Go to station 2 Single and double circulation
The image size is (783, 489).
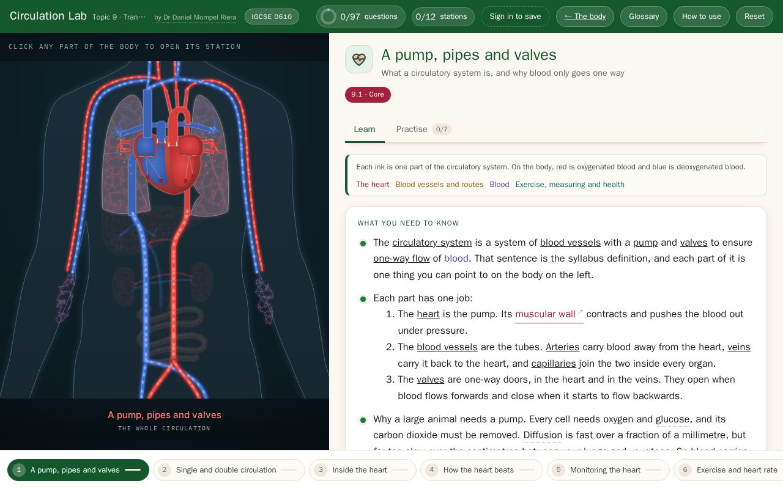pyautogui.click(x=229, y=470)
